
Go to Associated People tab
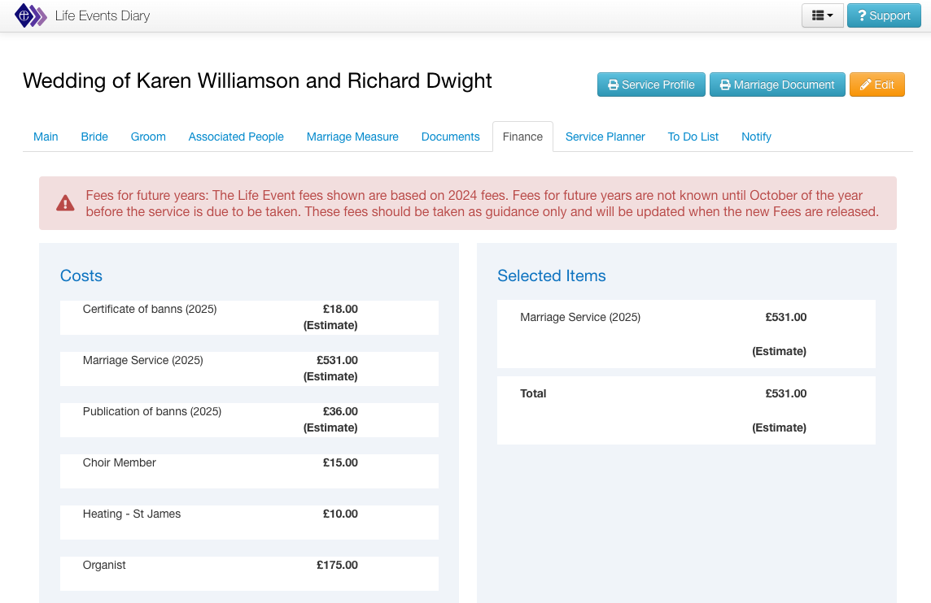pyautogui.click(x=236, y=137)
